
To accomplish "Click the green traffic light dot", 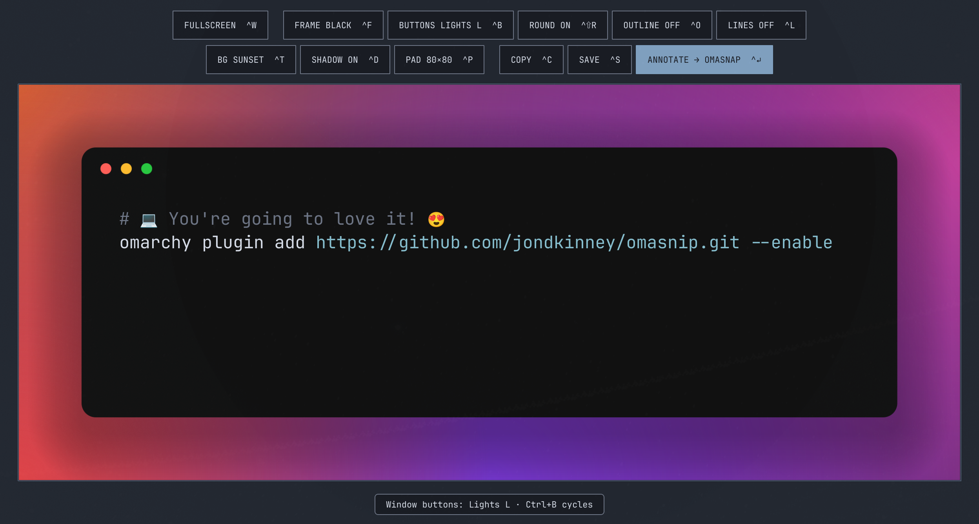I will tap(147, 169).
